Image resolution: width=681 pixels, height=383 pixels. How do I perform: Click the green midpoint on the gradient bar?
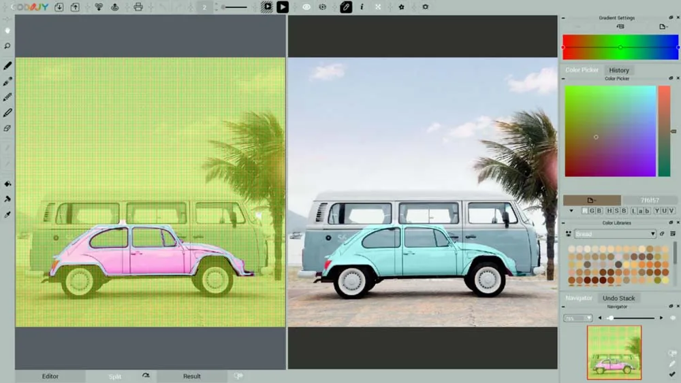coord(620,47)
